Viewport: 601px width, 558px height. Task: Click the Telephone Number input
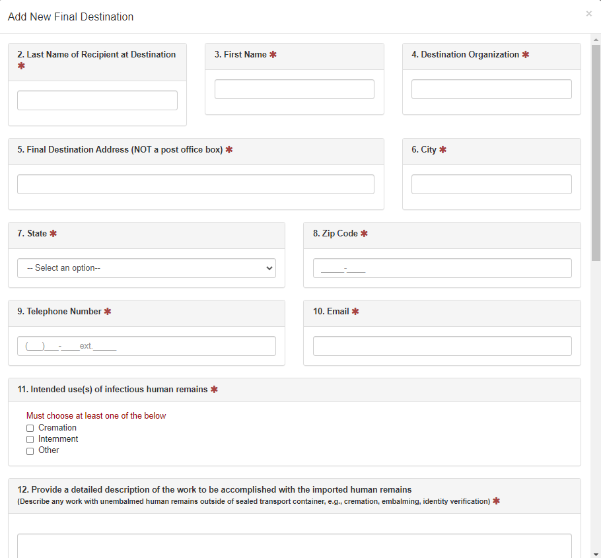146,346
